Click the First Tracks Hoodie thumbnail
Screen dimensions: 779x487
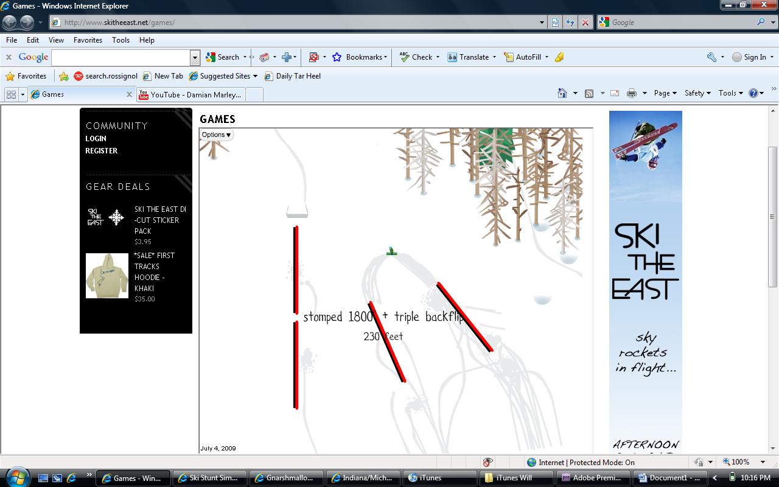click(x=107, y=276)
